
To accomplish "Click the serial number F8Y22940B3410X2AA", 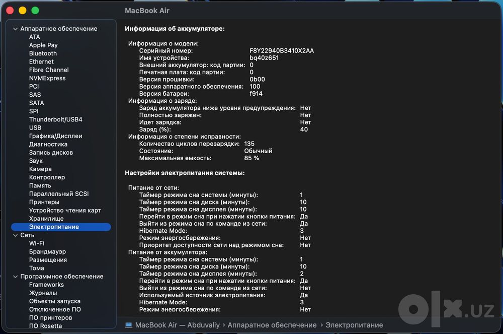I will tap(282, 51).
